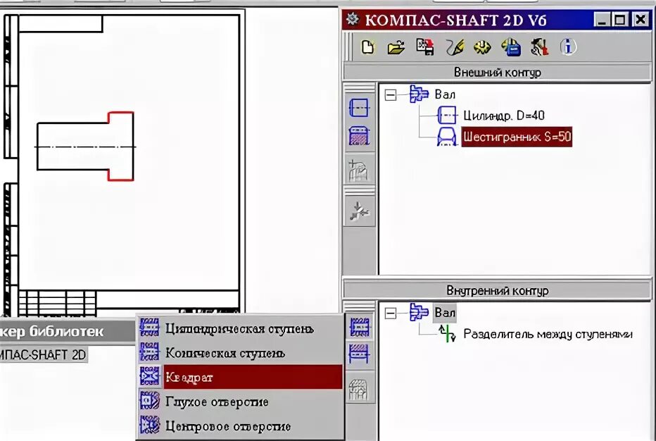Click the Внутренний контур panel header

point(497,290)
